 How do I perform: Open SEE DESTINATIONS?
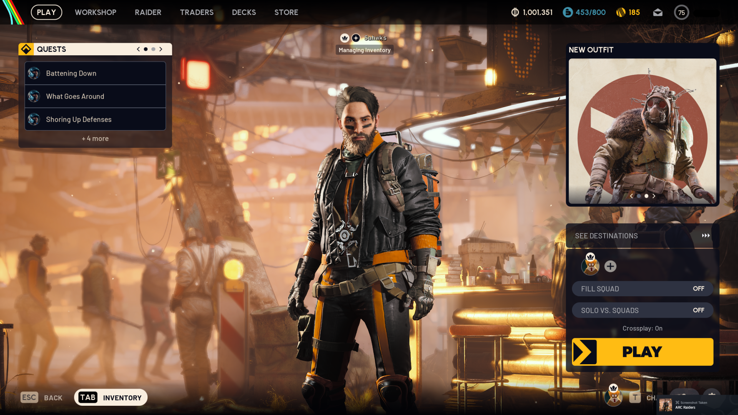pos(642,236)
